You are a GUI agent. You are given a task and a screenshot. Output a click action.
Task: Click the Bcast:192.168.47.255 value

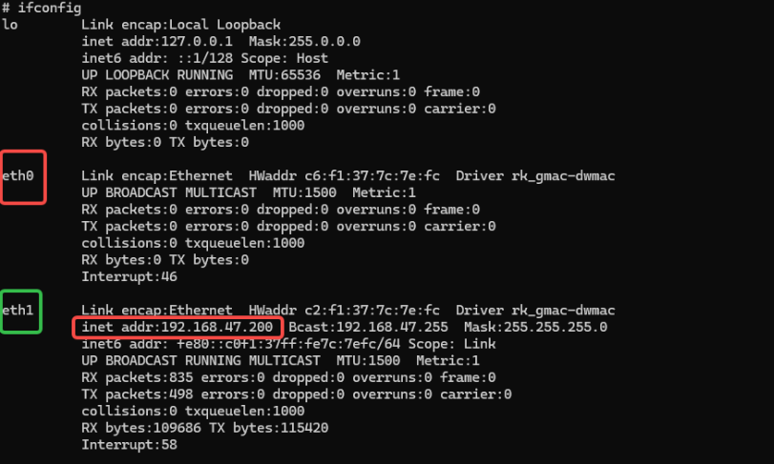368,327
